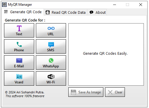149x108 pixels.
Task: Click the Clear button
Action: pos(115,92)
